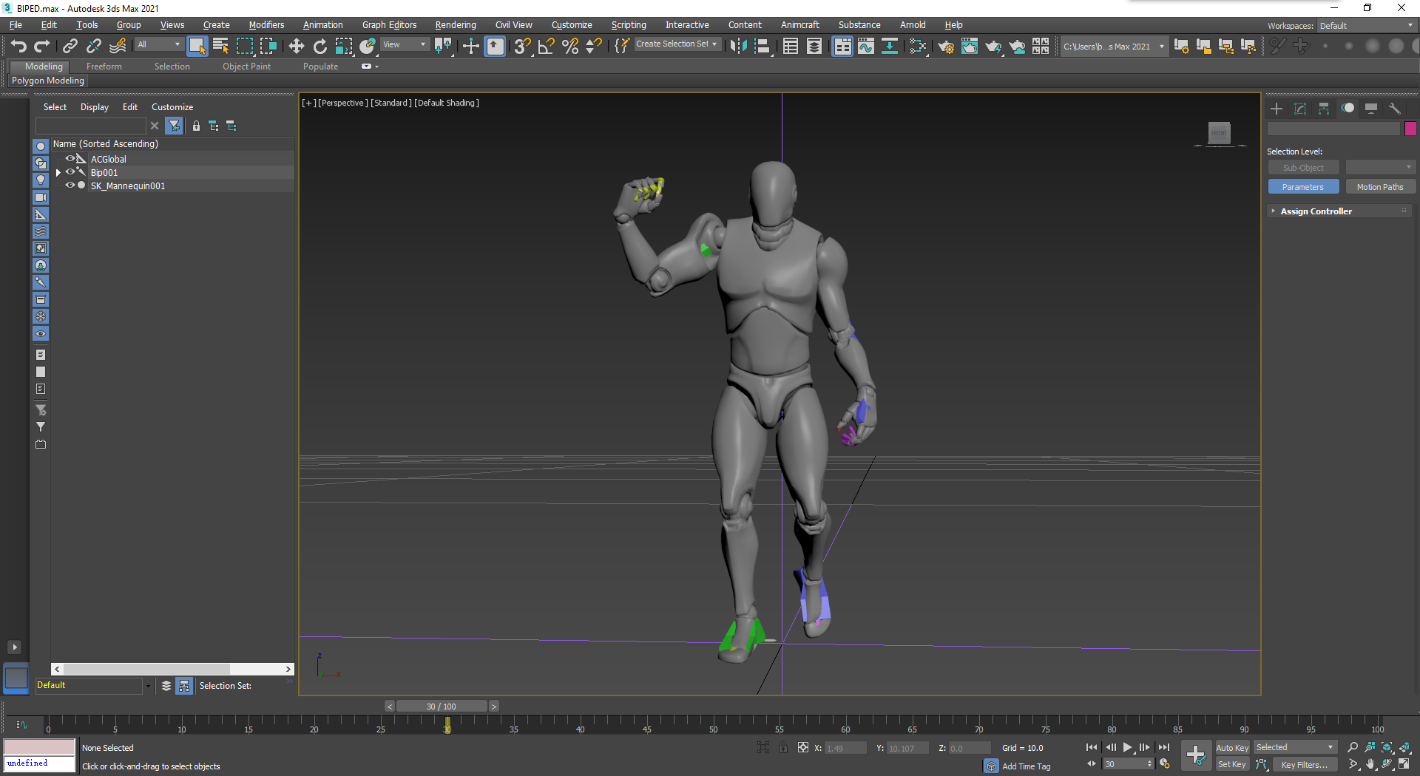The height and width of the screenshot is (776, 1420).
Task: Toggle visibility of ACGlobal object
Action: click(x=70, y=159)
